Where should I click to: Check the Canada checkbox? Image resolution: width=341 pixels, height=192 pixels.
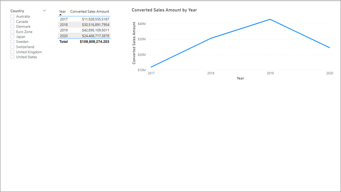point(13,22)
